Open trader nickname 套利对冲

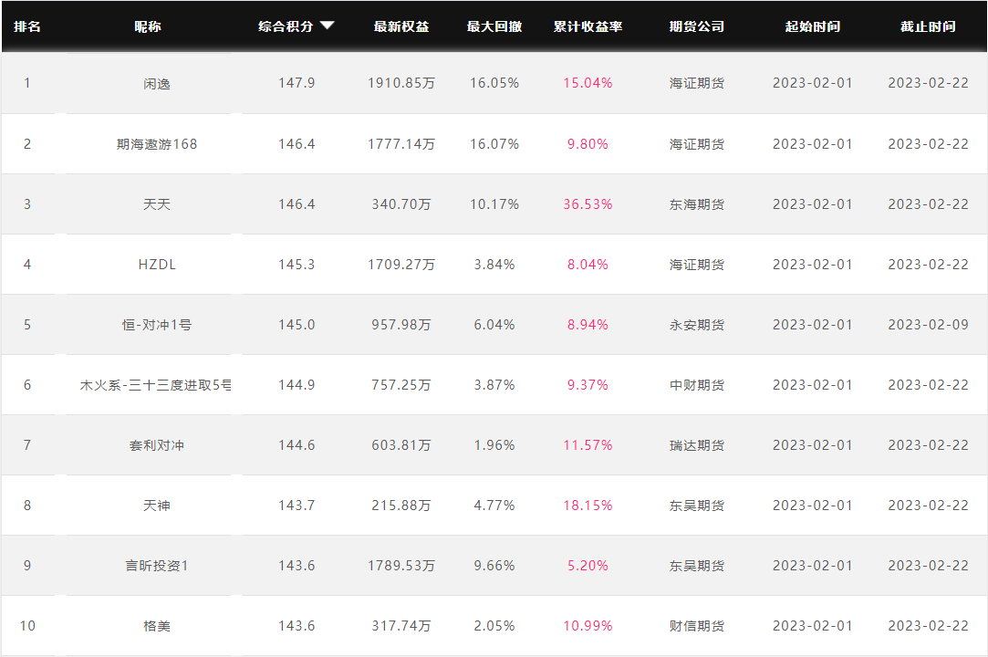click(157, 445)
